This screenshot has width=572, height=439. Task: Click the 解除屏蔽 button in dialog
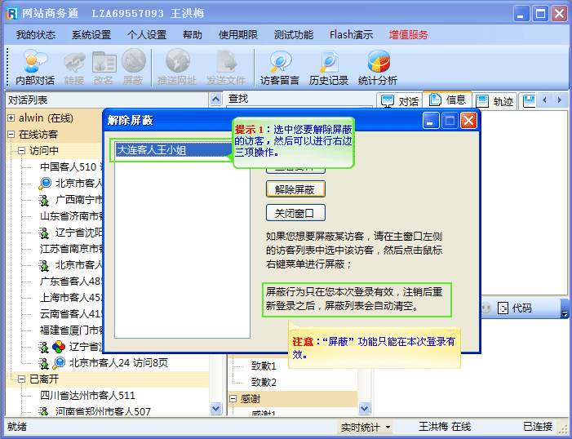point(295,189)
